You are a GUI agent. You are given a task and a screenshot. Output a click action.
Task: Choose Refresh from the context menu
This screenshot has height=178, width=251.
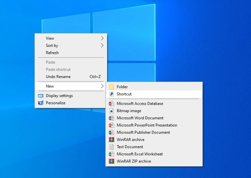(71, 53)
